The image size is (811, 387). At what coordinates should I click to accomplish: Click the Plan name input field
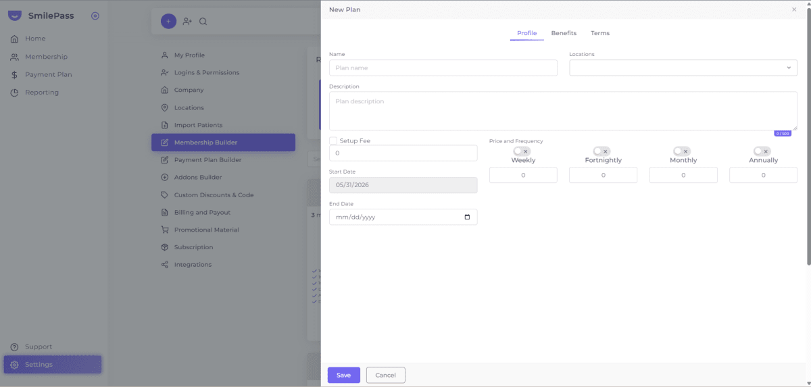443,68
